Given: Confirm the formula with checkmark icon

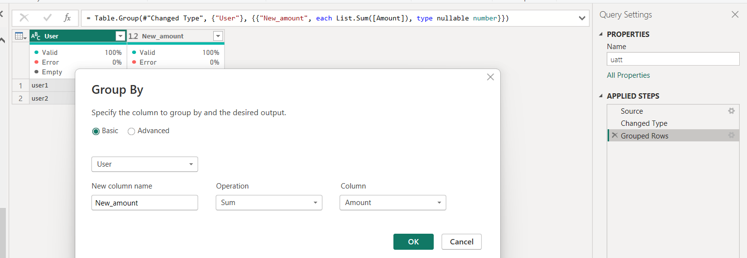Looking at the screenshot, I should click(x=48, y=18).
